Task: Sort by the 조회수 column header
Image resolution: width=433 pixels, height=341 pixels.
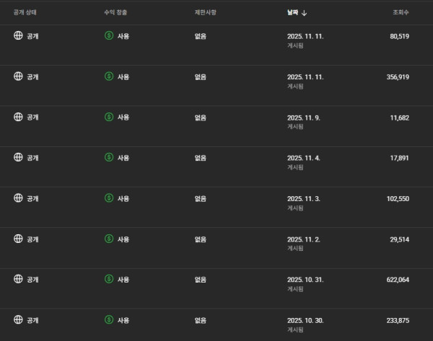Action: (x=401, y=12)
